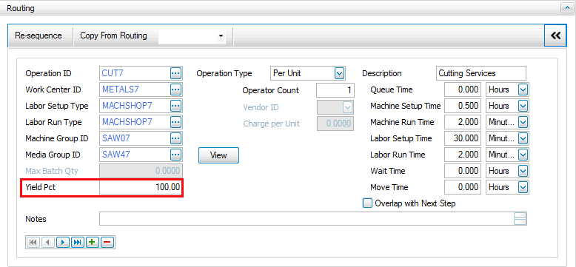The width and height of the screenshot is (576, 267).
Task: Enable Overlap with Next Step checkbox
Action: 367,203
